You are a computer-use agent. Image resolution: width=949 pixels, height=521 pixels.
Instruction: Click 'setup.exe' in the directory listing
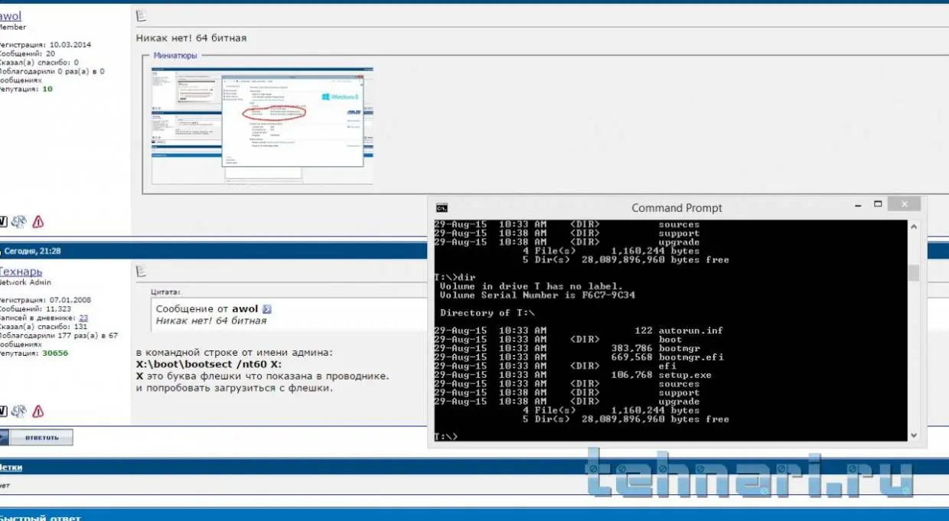pyautogui.click(x=684, y=375)
